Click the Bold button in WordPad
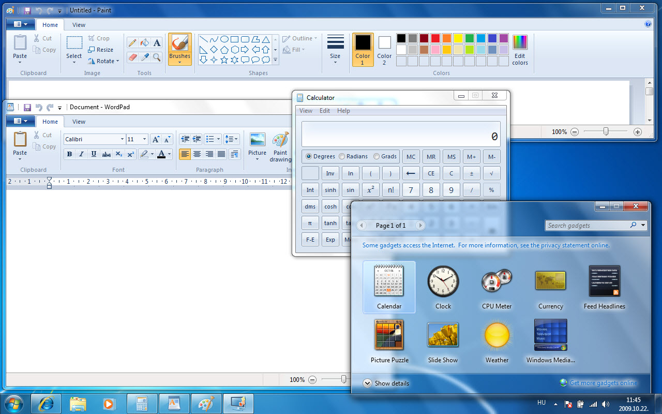The image size is (662, 414). [69, 154]
